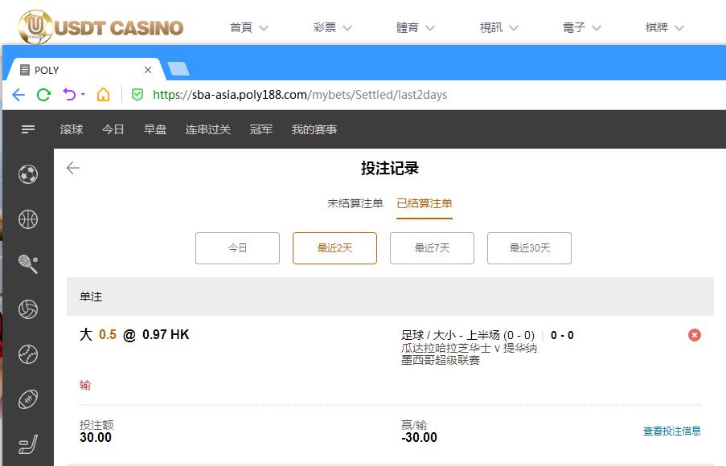Select tennis in the sports sidebar
This screenshot has width=726, height=466.
[28, 264]
